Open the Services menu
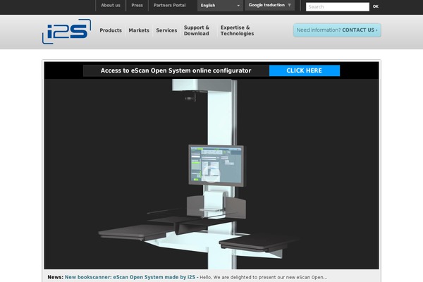 click(x=166, y=30)
